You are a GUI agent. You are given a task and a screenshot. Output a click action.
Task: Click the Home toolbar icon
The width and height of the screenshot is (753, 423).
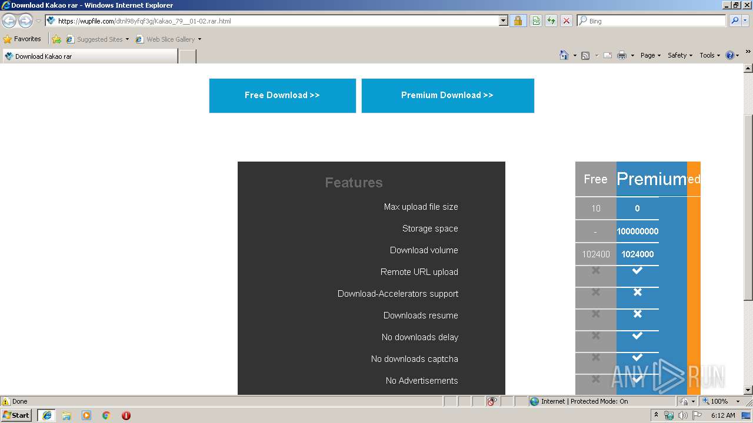point(564,55)
